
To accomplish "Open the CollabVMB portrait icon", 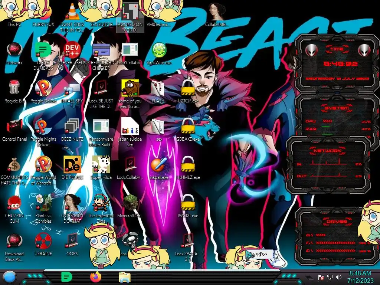I will [217, 14].
